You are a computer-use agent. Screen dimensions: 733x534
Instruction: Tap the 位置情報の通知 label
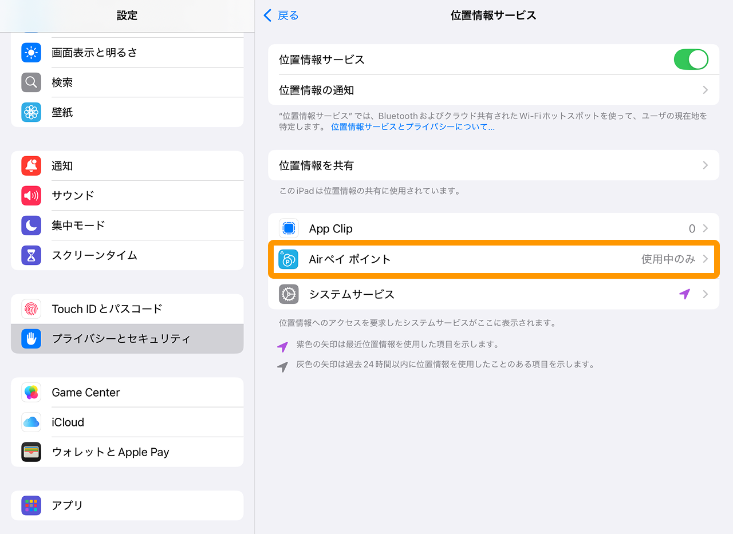317,90
